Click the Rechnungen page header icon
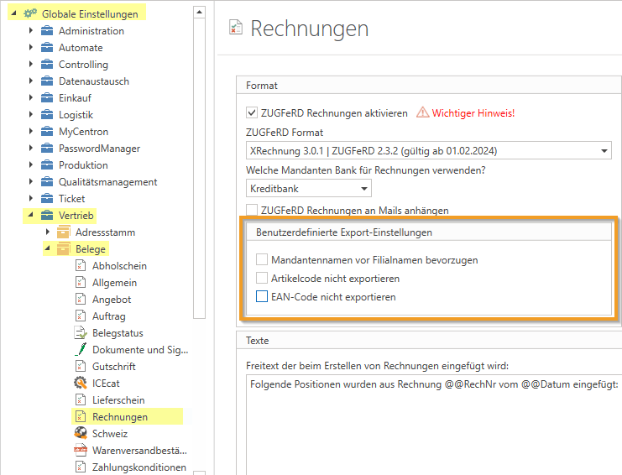The width and height of the screenshot is (622, 475). point(235,29)
